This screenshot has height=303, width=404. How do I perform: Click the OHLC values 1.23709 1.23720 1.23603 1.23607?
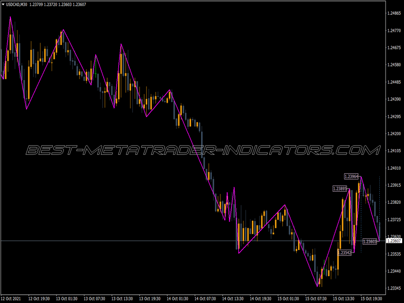[x=57, y=4]
